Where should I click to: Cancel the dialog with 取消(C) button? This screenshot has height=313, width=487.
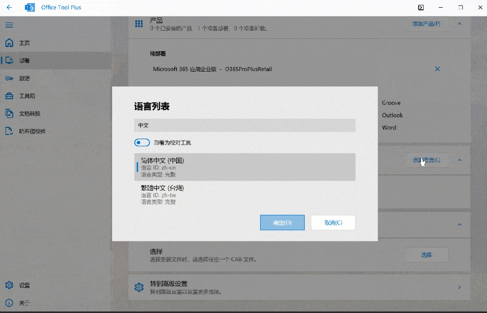[x=333, y=222]
